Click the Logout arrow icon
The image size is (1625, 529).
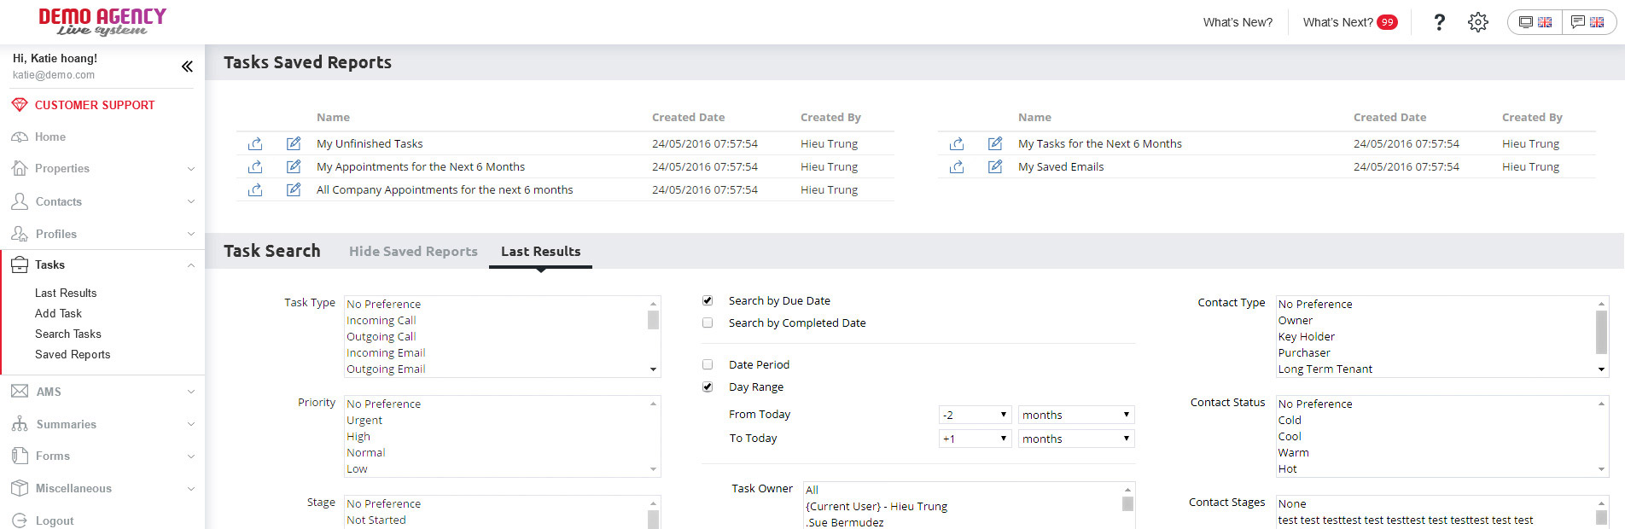tap(20, 520)
